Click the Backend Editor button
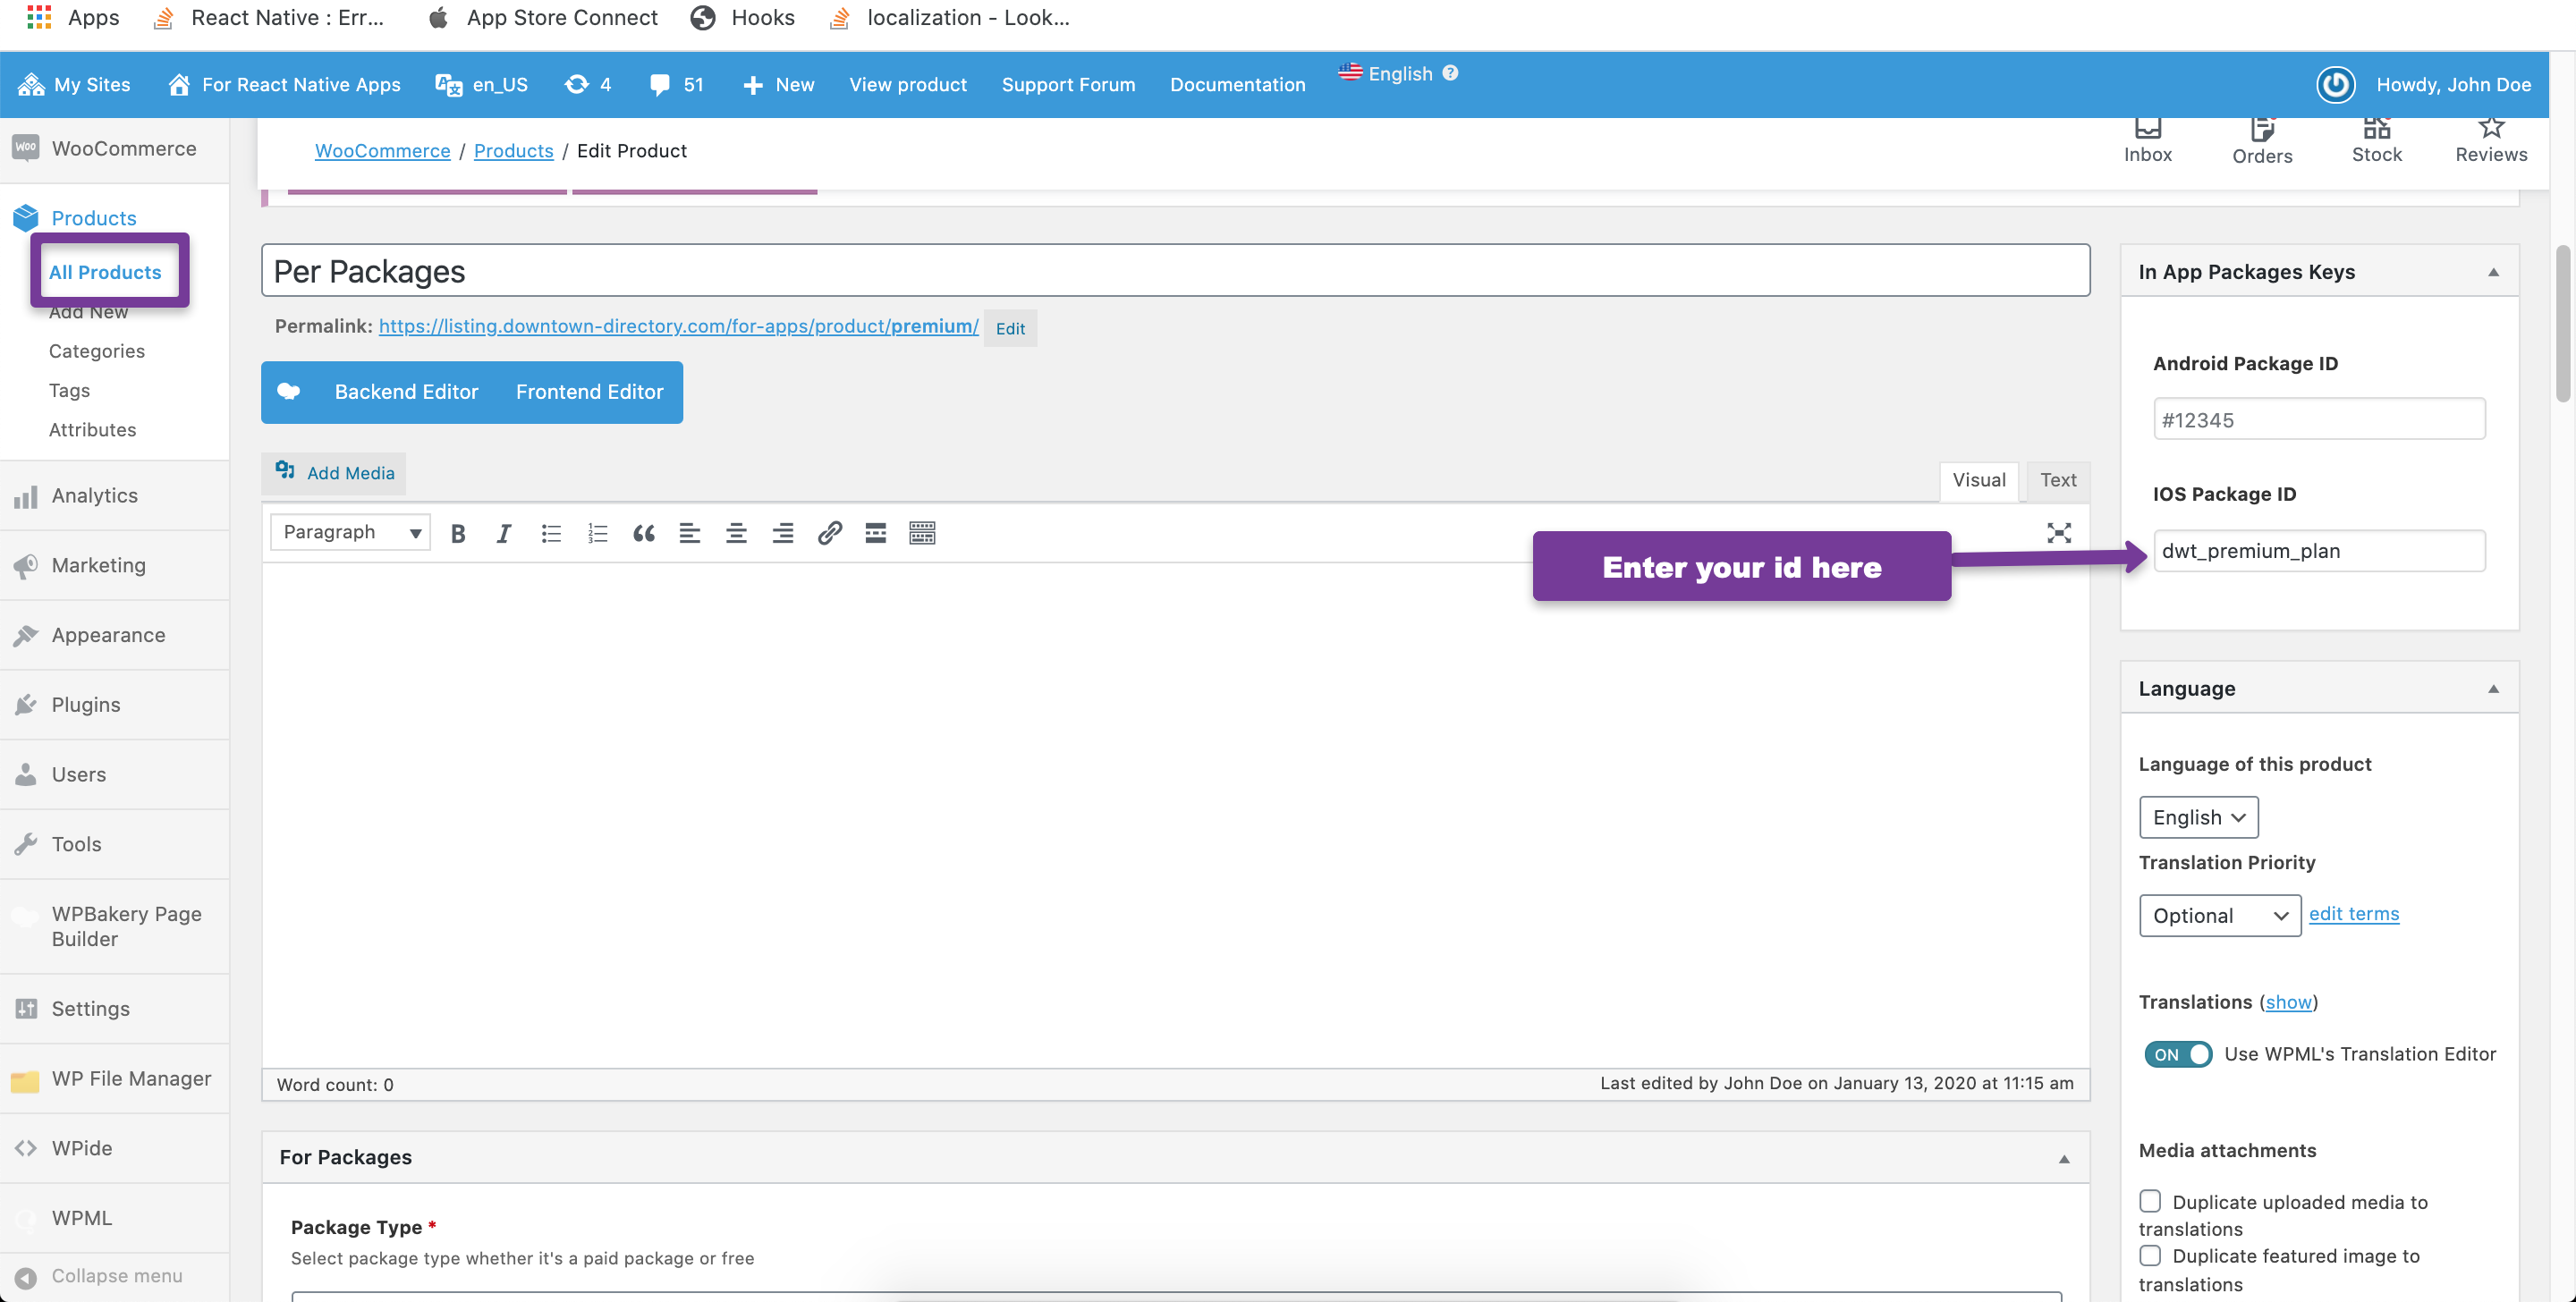This screenshot has width=2576, height=1302. [x=406, y=392]
